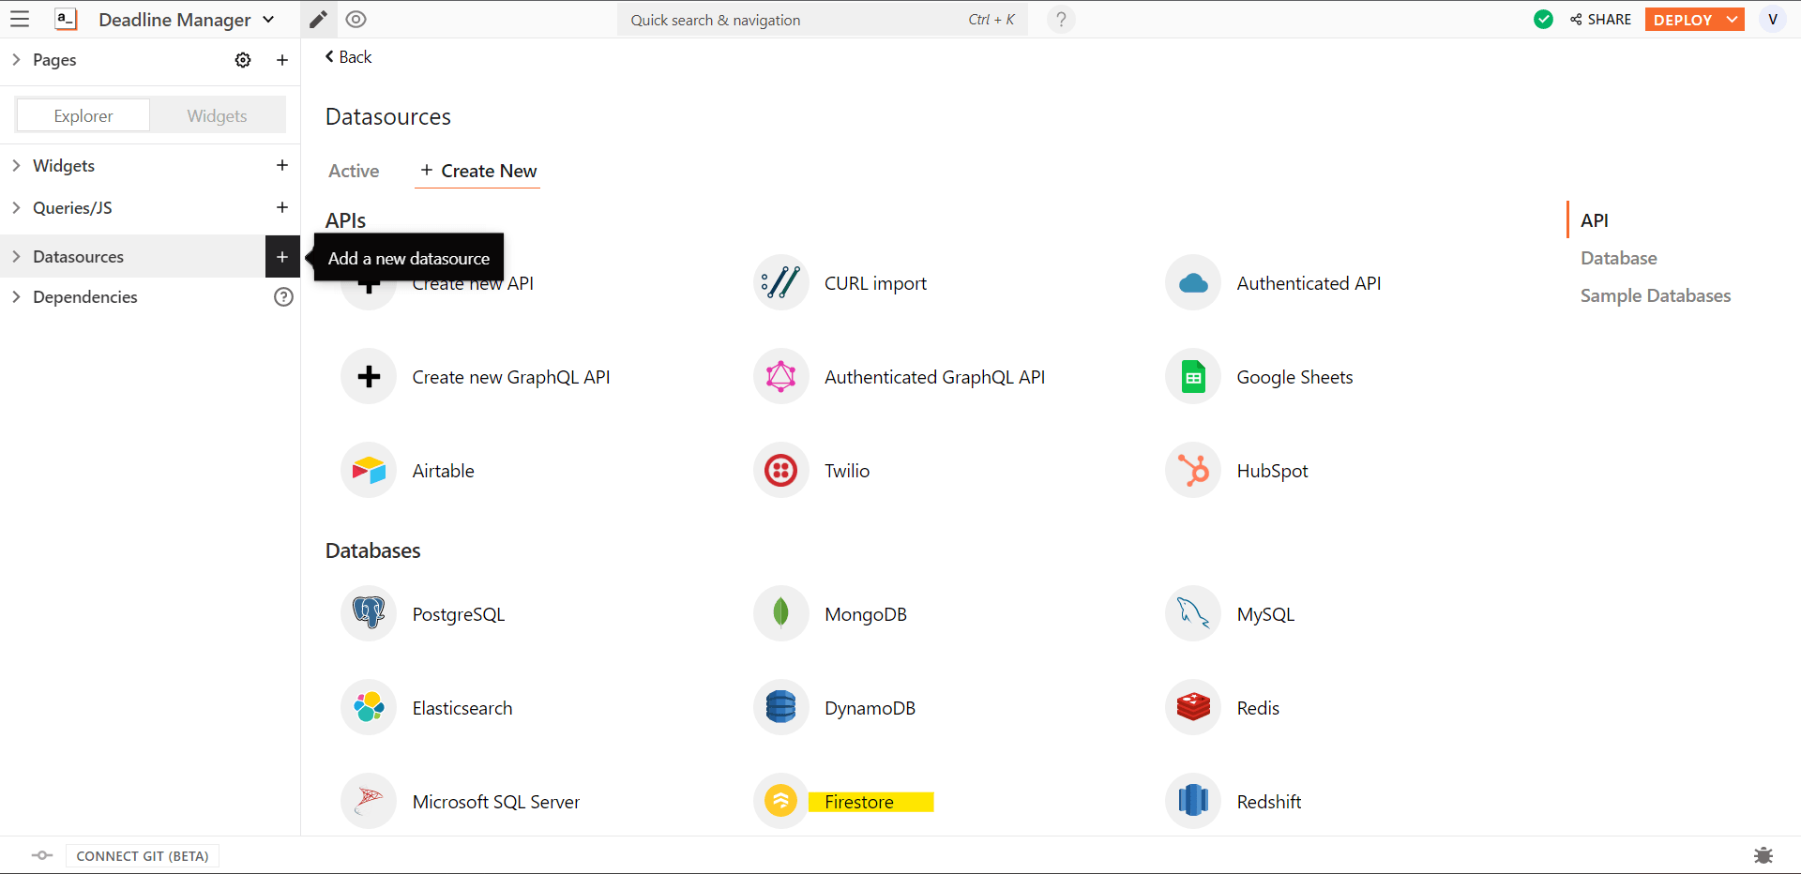Image resolution: width=1801 pixels, height=874 pixels.
Task: Switch to the Widgets panel tab
Action: [x=217, y=115]
